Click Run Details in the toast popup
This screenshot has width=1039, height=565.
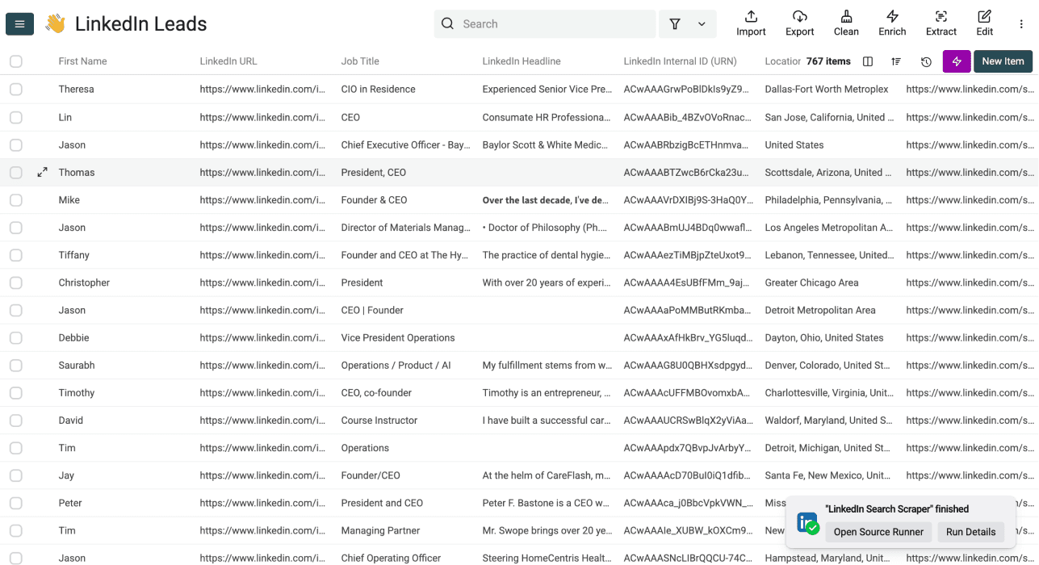click(x=970, y=532)
